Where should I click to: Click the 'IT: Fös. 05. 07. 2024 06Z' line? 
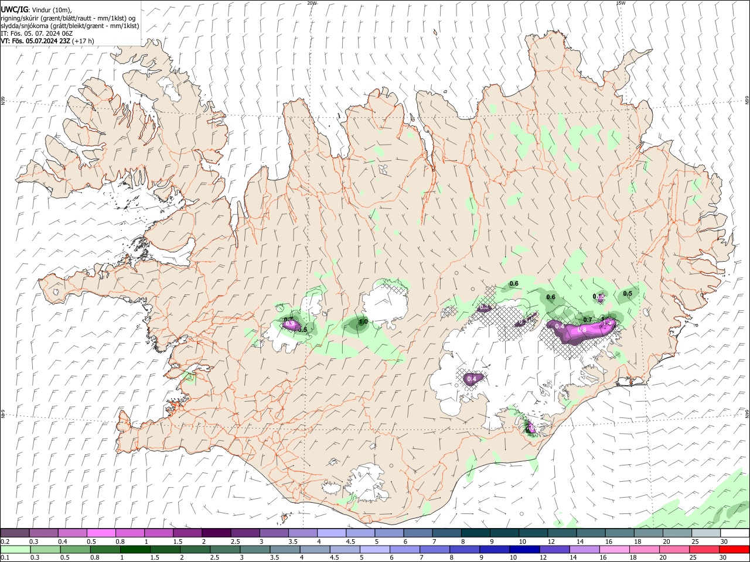coord(37,33)
